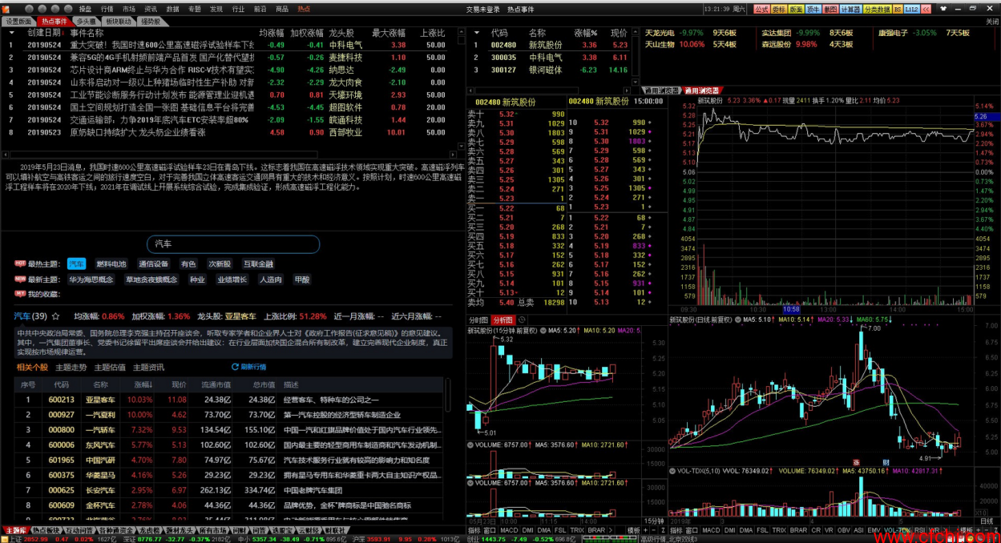1001x543 pixels.
Task: Switch to the 板块联动 tab
Action: tap(118, 22)
